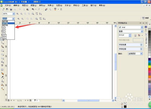Choose 75% in the zoom list

[8, 33]
